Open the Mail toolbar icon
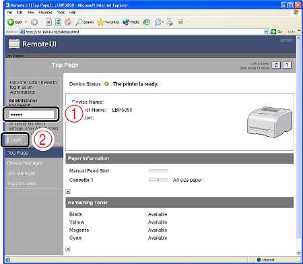Image resolution: width=303 pixels, height=264 pixels. point(158,22)
